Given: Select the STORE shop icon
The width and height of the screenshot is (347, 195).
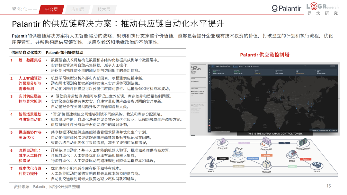Looking at the screenshot, I should coord(292,154).
